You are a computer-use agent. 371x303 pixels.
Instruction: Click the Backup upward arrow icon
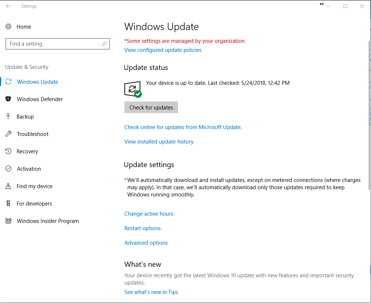tap(8, 116)
